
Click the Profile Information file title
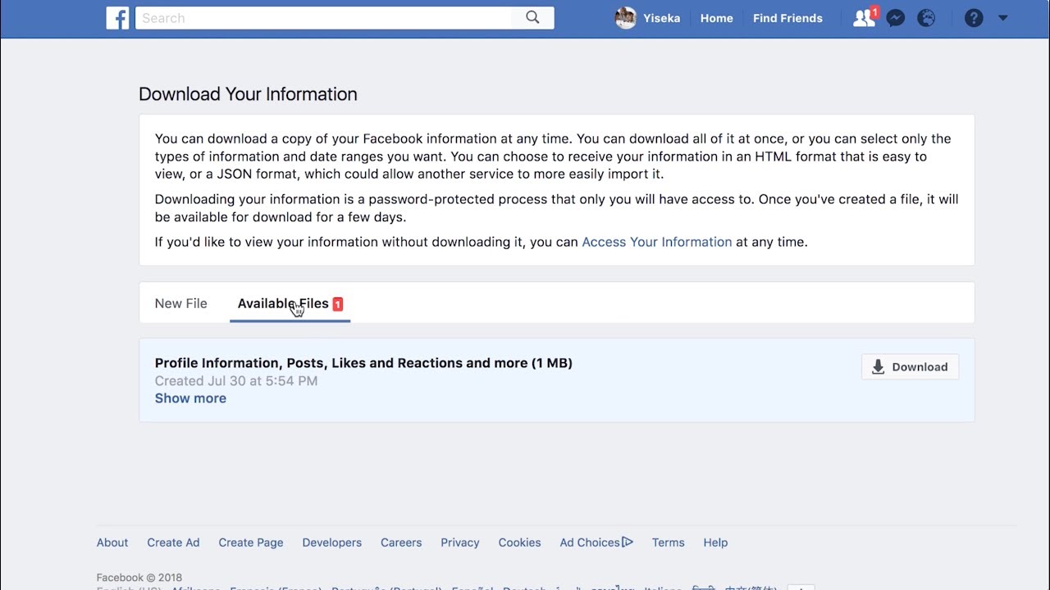click(363, 363)
